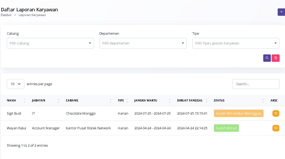Open Pilih Tipe Laporan Karyawan dropdown

[236, 43]
